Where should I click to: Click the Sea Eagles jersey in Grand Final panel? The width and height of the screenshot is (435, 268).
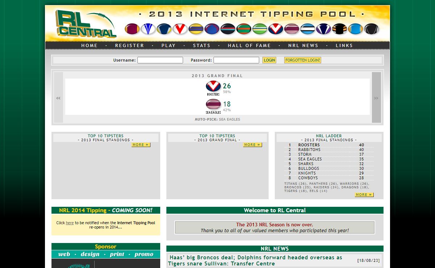pyautogui.click(x=213, y=104)
